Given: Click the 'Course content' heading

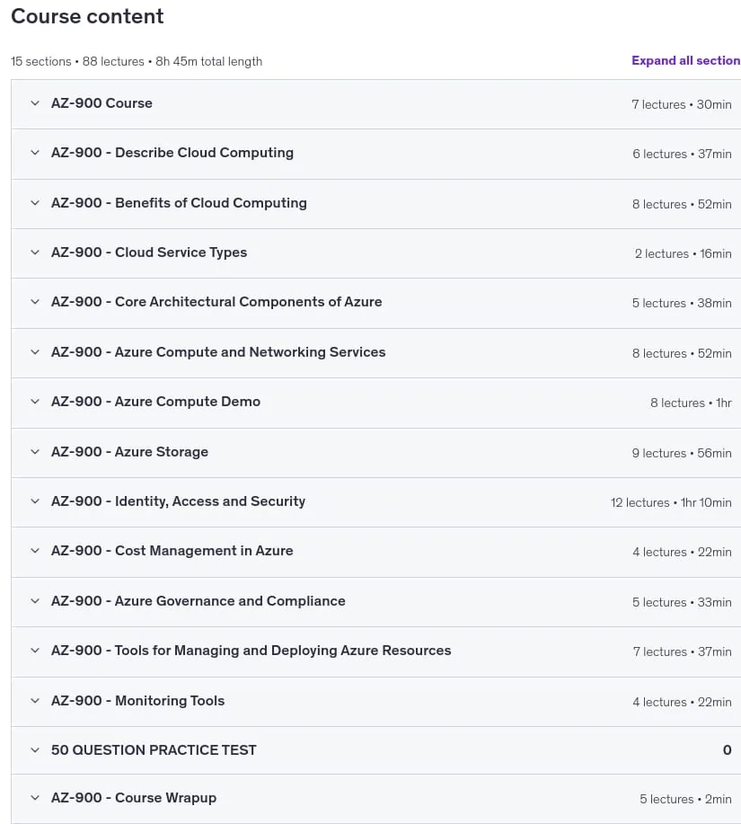Looking at the screenshot, I should [87, 16].
